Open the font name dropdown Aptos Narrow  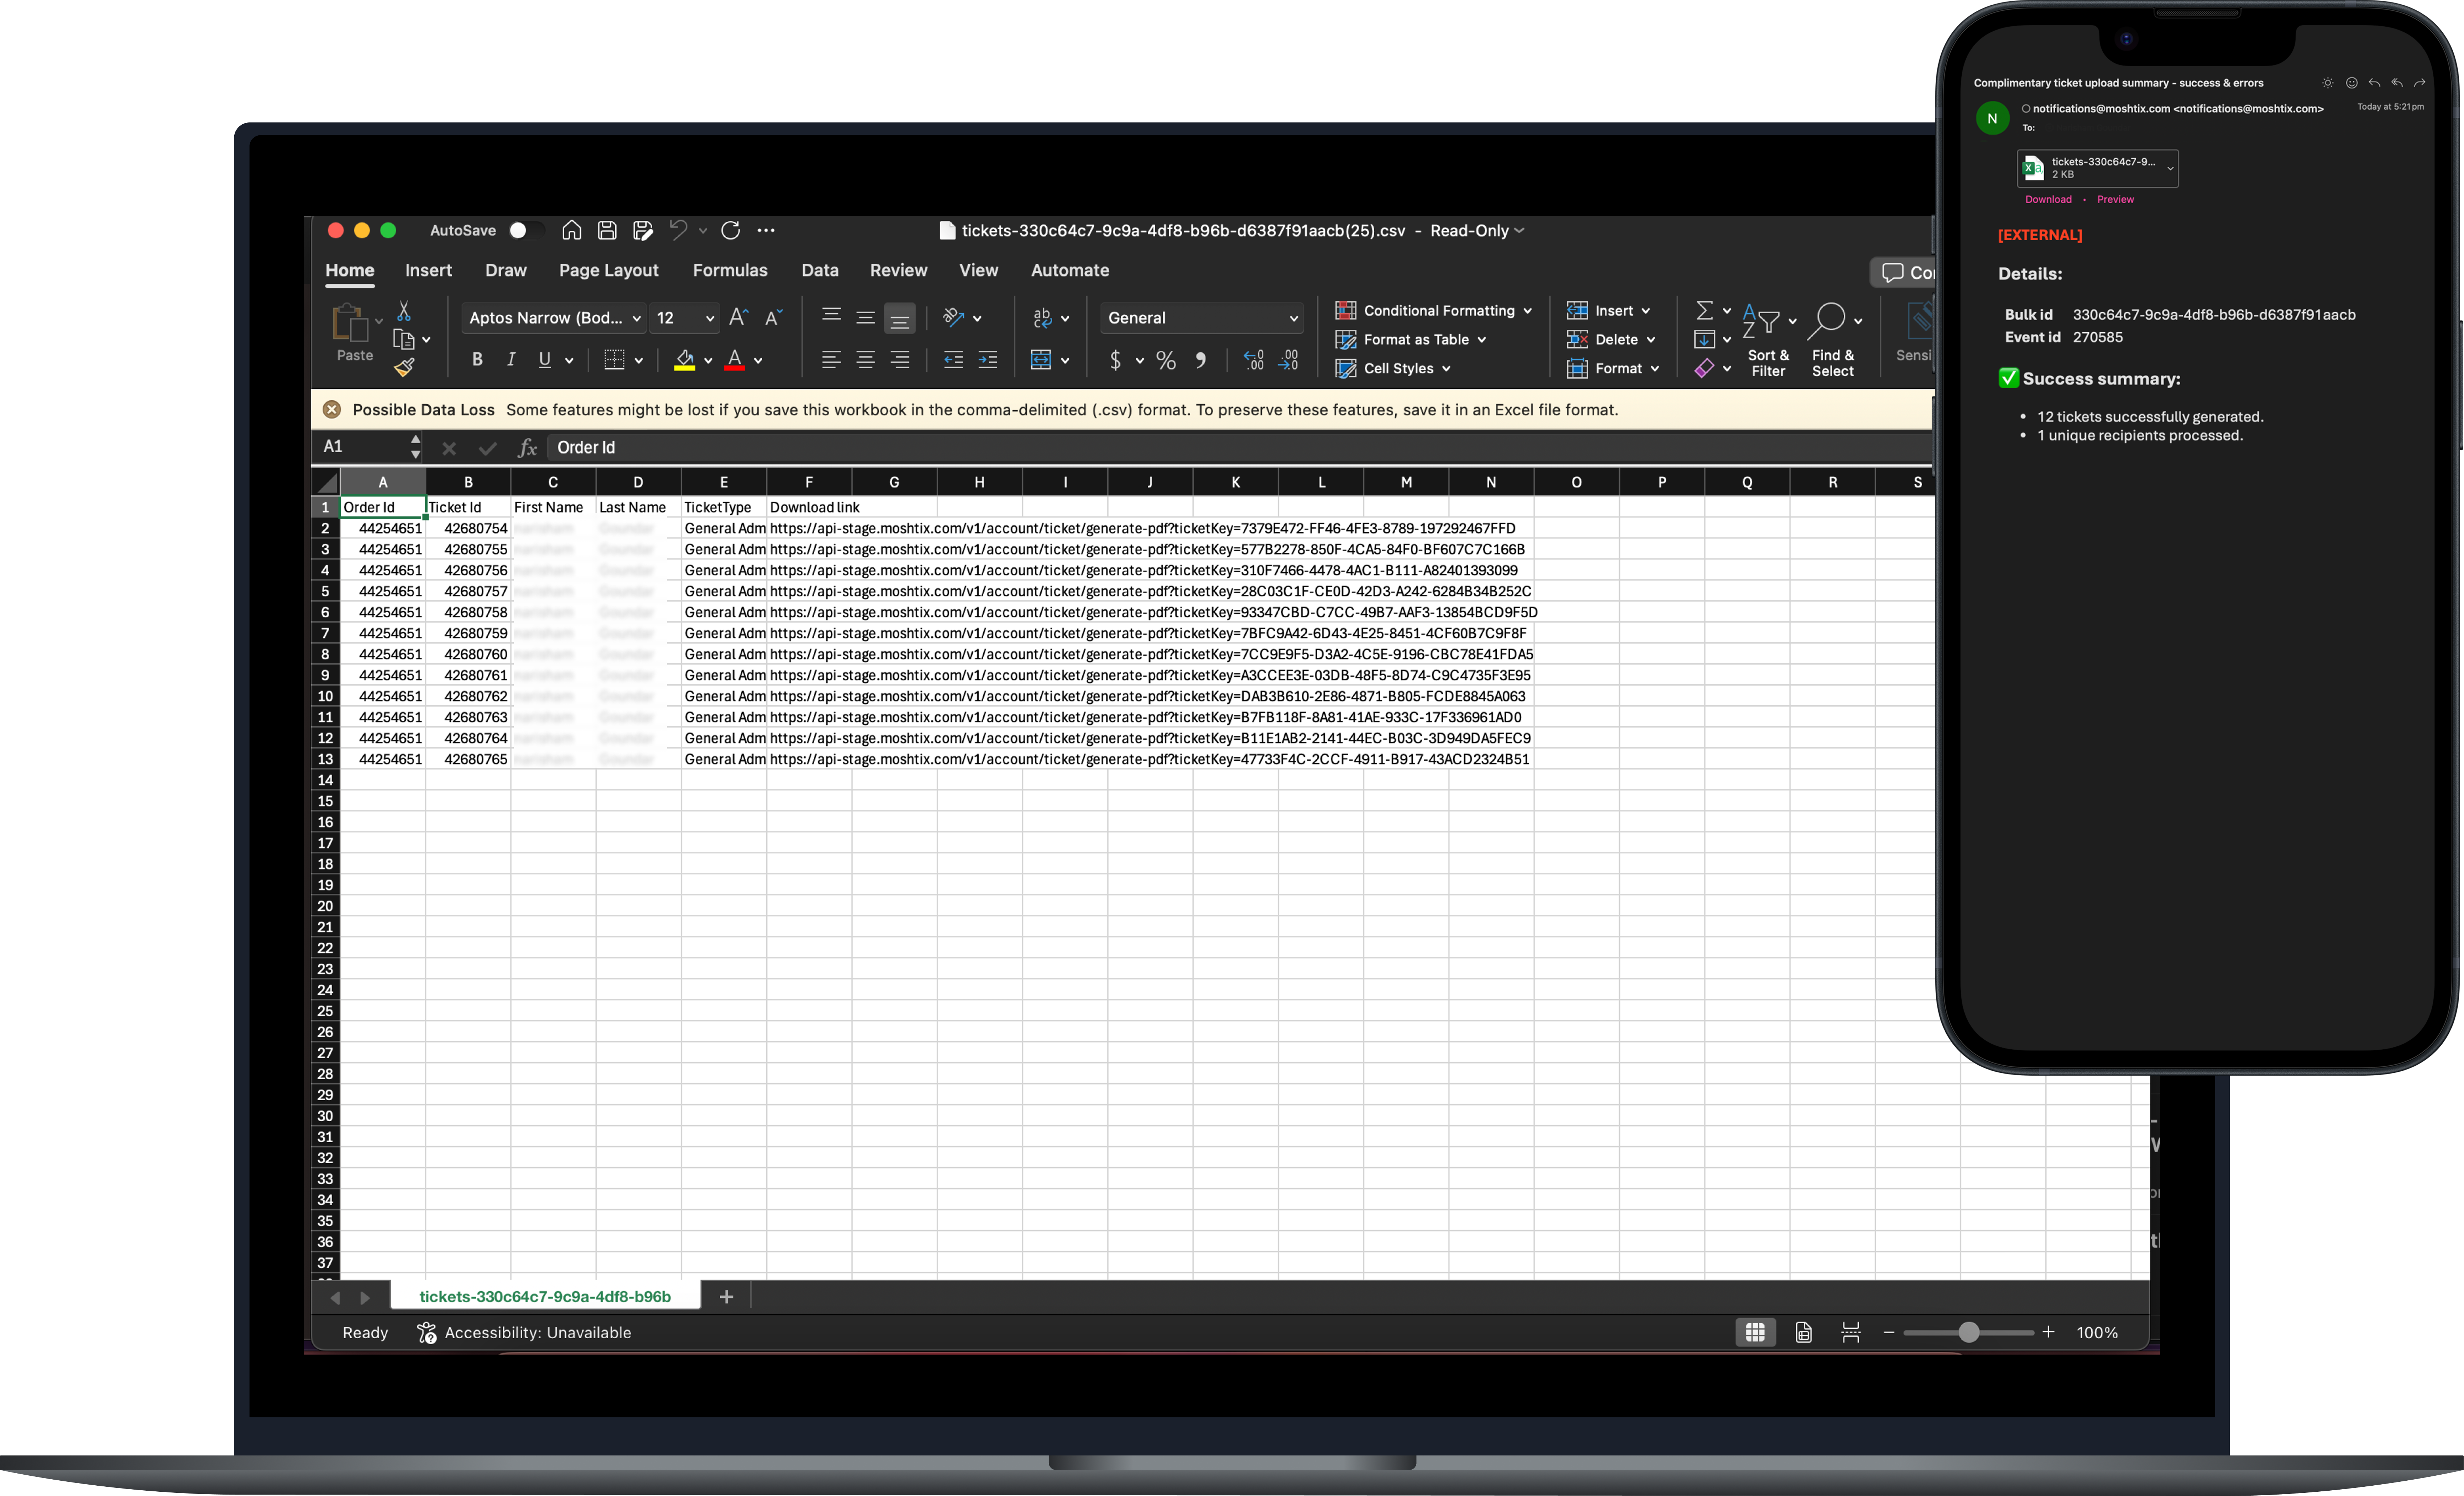coord(554,318)
